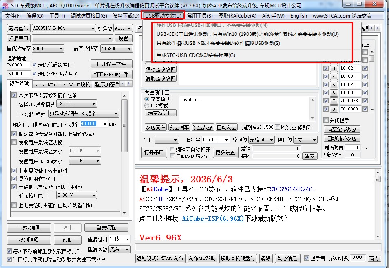The width and height of the screenshot is (389, 268).
Task: Select 文本模式 radio button
Action: tap(147, 99)
